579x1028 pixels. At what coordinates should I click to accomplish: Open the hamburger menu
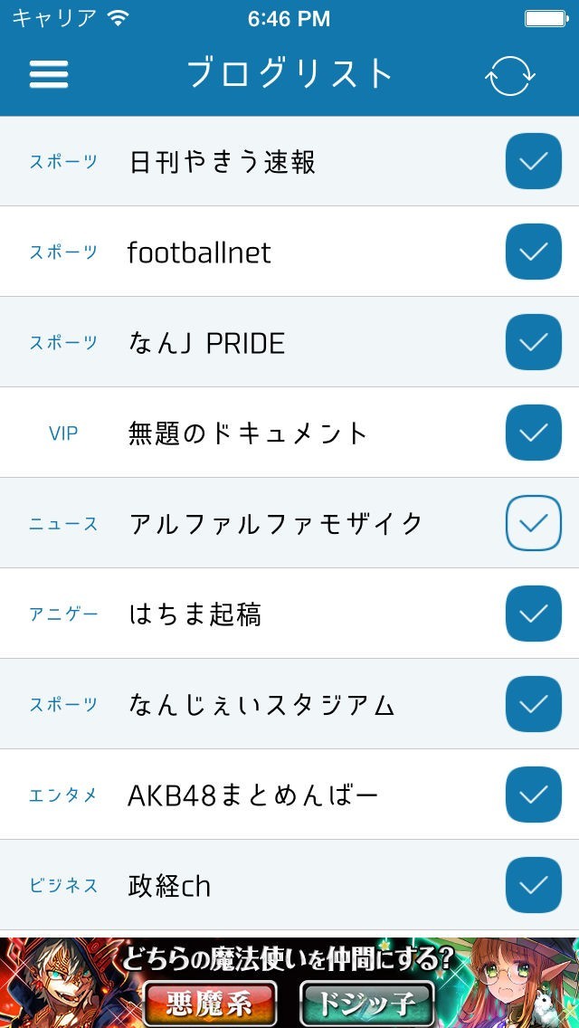(x=49, y=74)
